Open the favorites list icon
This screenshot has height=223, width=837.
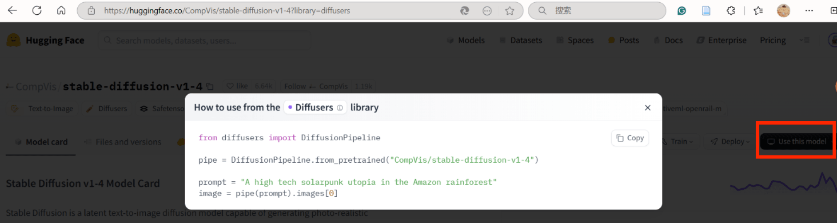[758, 11]
